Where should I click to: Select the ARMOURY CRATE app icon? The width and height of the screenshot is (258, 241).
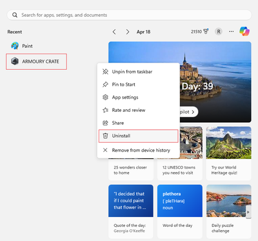[x=15, y=61]
